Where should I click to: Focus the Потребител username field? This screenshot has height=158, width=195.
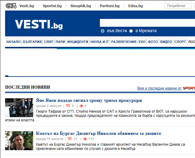click(x=178, y=6)
